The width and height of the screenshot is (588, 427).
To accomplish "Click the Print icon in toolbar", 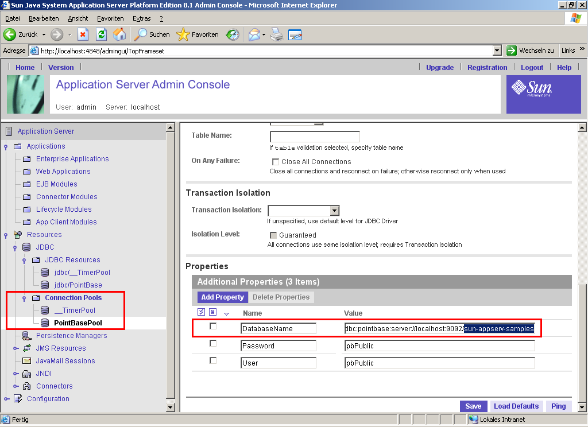I will [277, 34].
